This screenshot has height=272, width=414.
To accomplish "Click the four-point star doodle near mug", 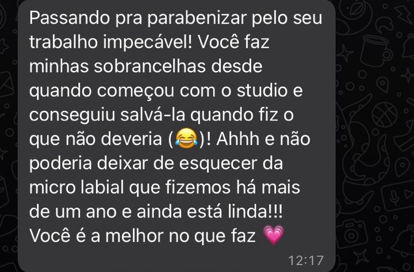I will click(x=344, y=53).
